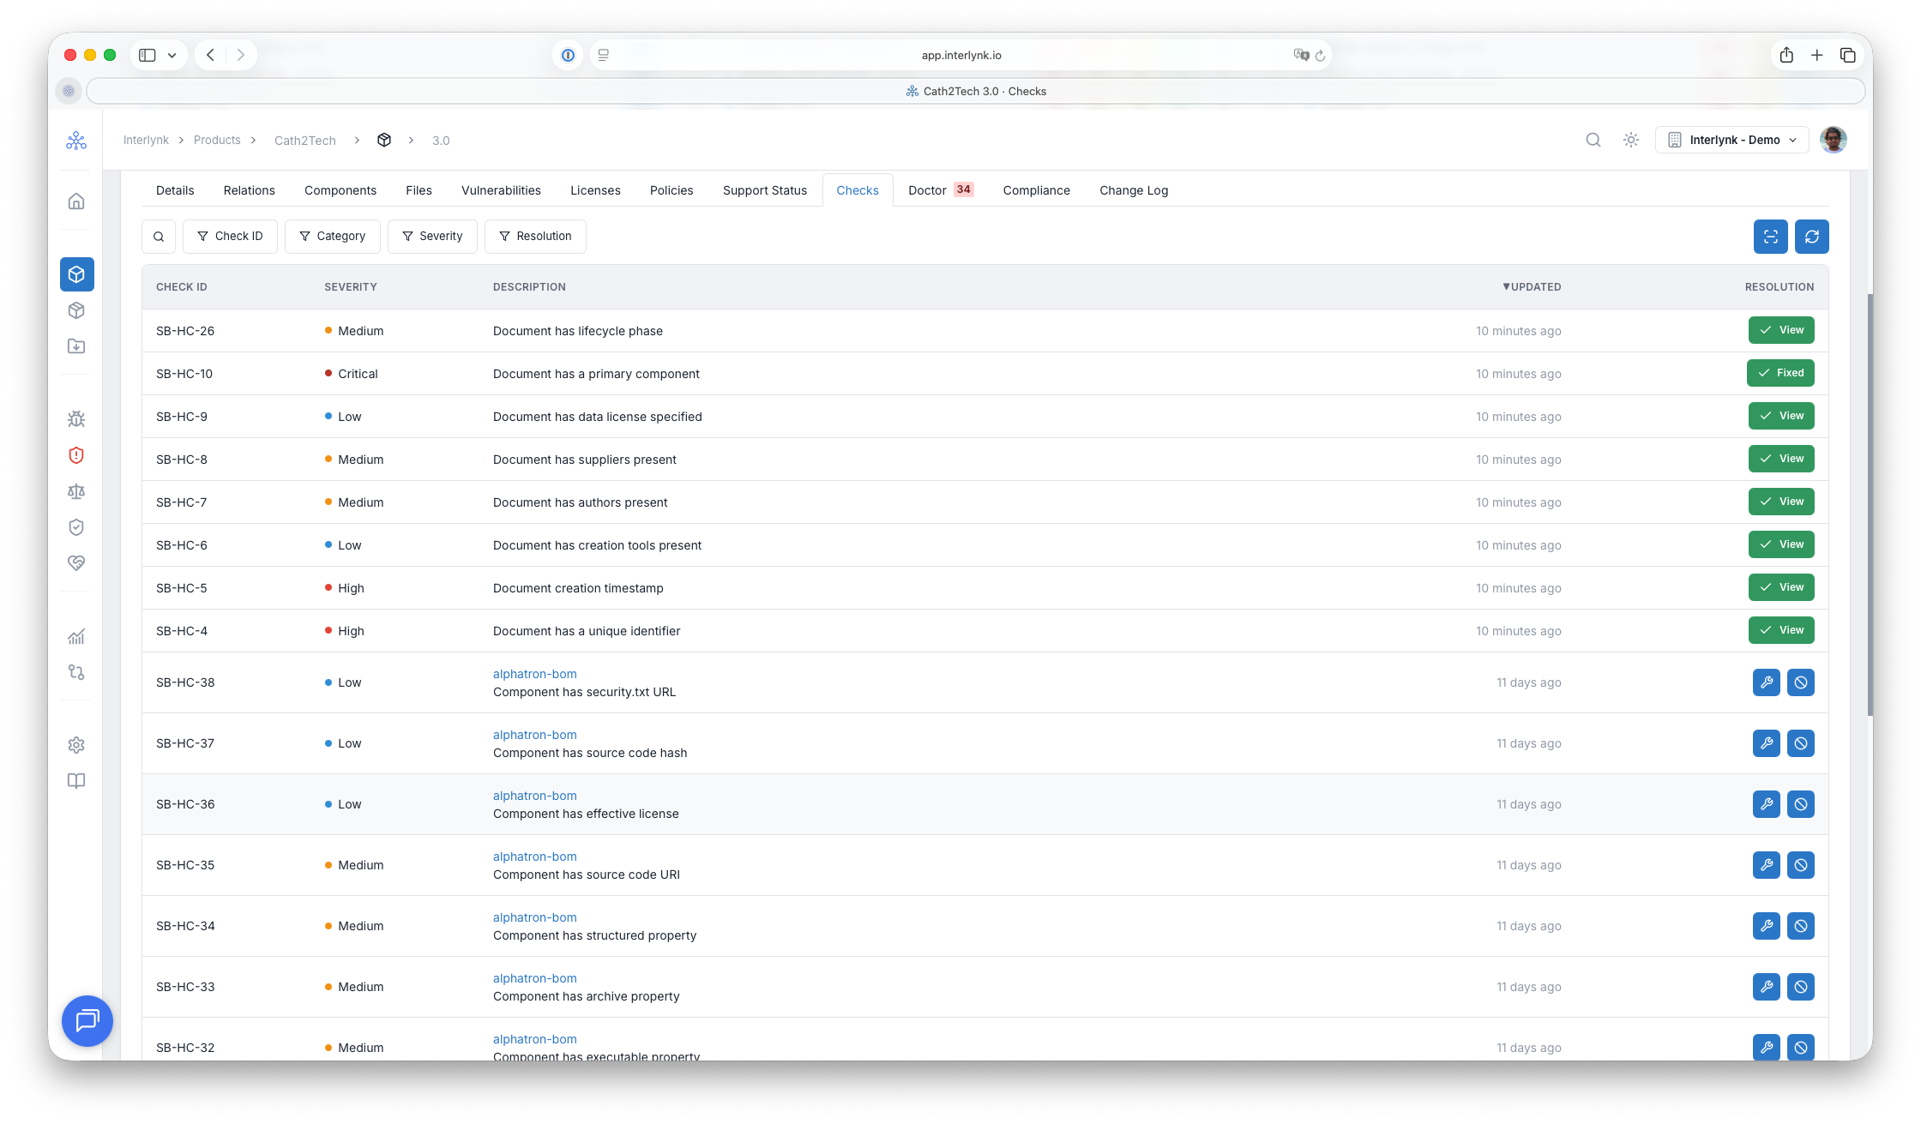Click the ignore icon for SB-HC-37

click(1800, 743)
